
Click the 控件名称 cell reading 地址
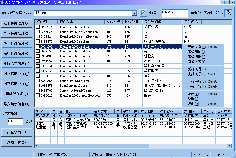(187, 41)
